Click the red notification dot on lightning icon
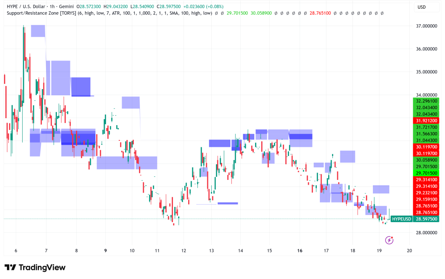Image resolution: width=445 pixels, height=279 pixels. pyautogui.click(x=392, y=237)
